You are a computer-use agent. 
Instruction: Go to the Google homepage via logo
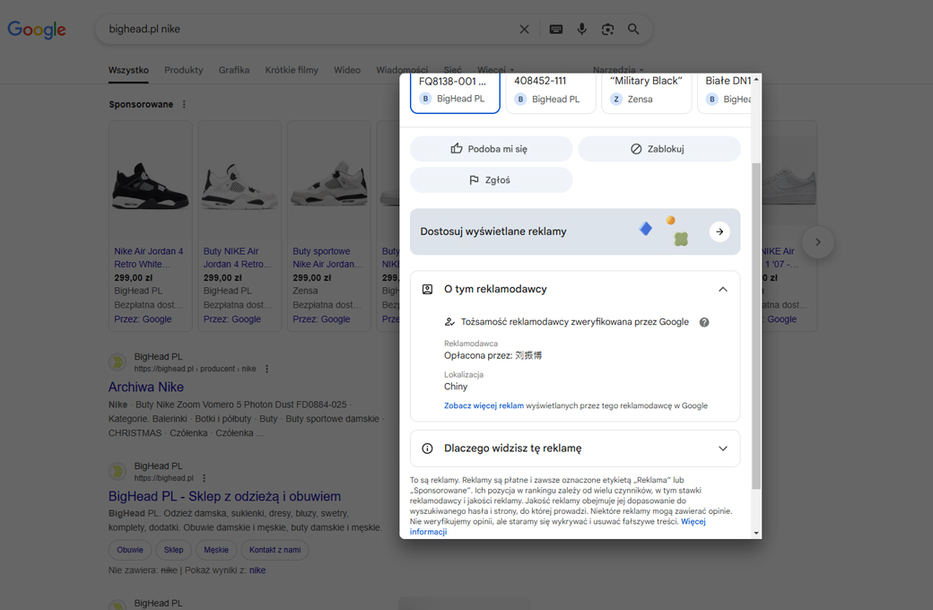pyautogui.click(x=37, y=30)
